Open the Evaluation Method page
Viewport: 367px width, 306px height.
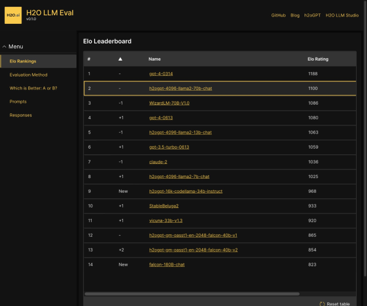(28, 75)
